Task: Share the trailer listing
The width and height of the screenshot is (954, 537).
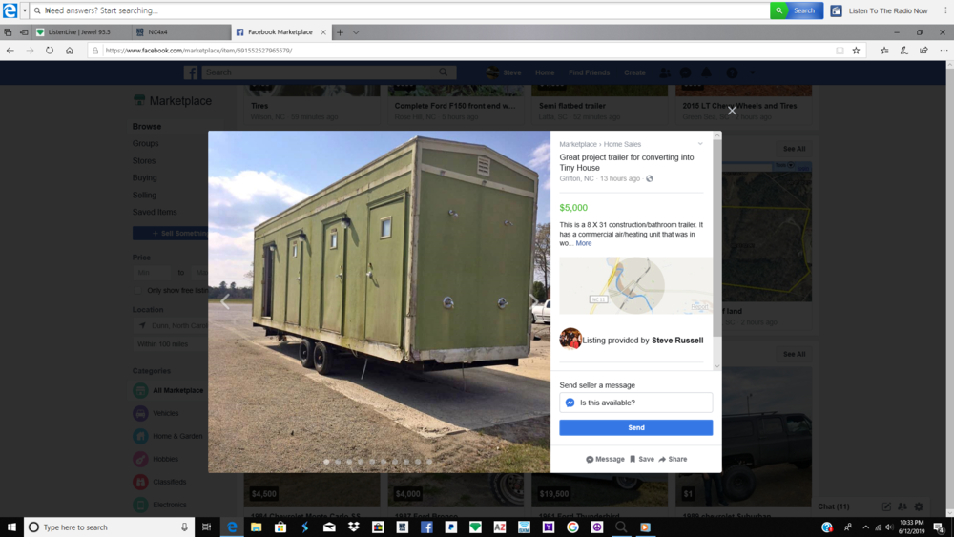Action: click(673, 459)
